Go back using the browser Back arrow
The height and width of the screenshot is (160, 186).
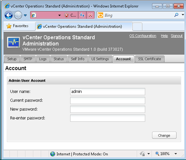[x=9, y=15]
